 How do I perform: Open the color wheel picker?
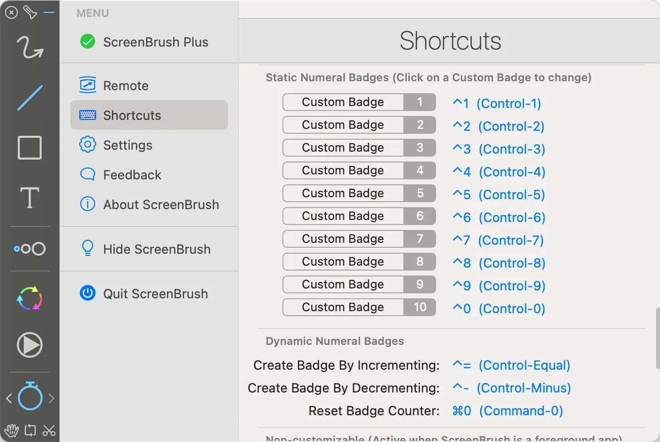click(30, 298)
